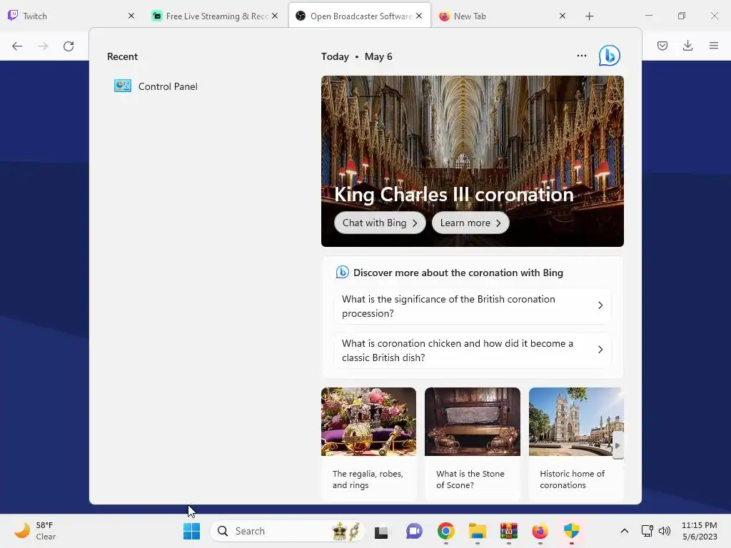The image size is (731, 548).
Task: Open Historic home of coronations card
Action: tap(576, 444)
